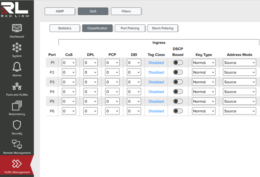
Task: Expand the CoS dropdown for P1
Action: coord(69,63)
